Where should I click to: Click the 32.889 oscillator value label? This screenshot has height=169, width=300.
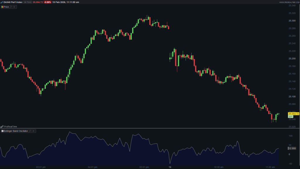tap(292, 148)
